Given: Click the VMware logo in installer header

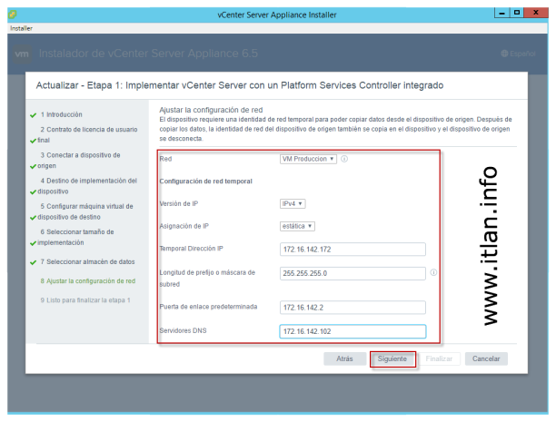Looking at the screenshot, I should pos(23,54).
